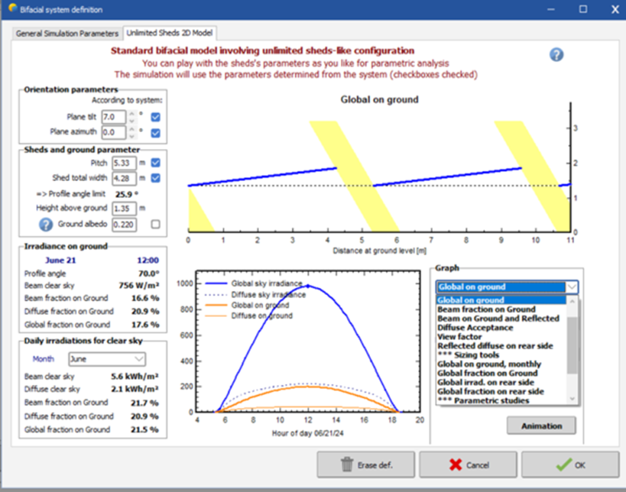Collapse the Graph type combo box arrow
The height and width of the screenshot is (492, 626).
(x=571, y=287)
